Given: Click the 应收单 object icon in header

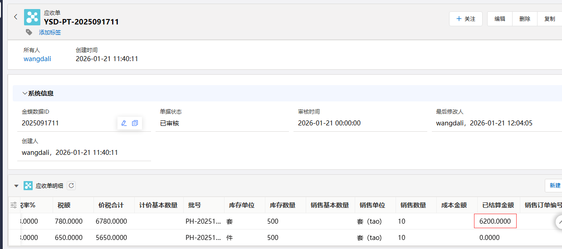Looking at the screenshot, I should 32,17.
